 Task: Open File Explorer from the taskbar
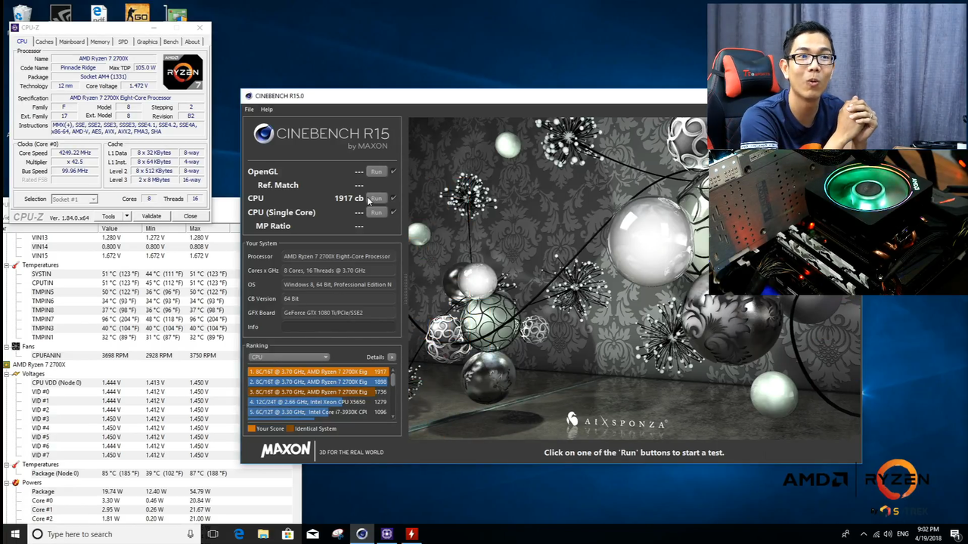coord(263,534)
